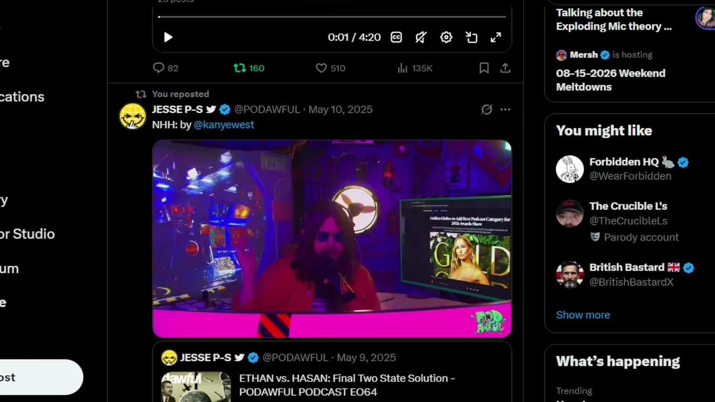Viewport: 715px width, 402px height.
Task: View analytics for the 135K views post
Action: 414,68
